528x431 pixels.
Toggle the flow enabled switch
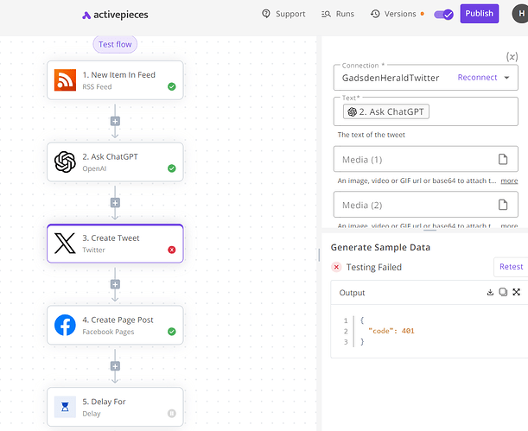(443, 15)
